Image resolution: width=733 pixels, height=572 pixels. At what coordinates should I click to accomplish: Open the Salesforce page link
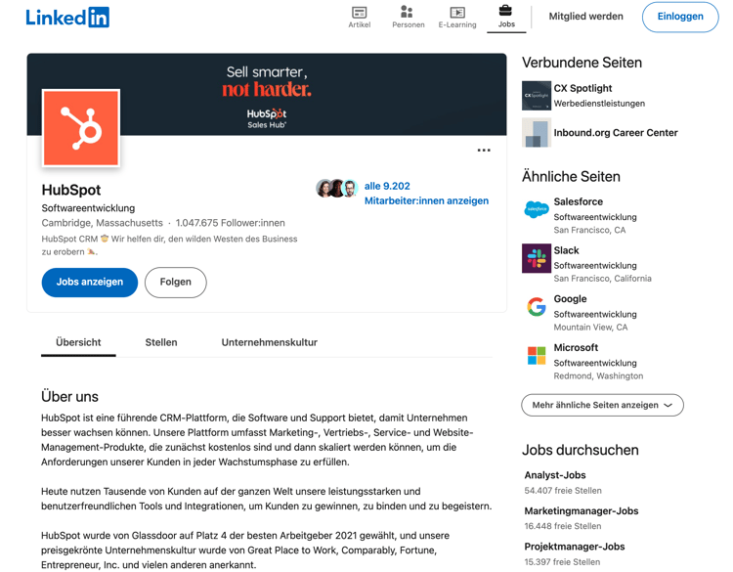579,201
